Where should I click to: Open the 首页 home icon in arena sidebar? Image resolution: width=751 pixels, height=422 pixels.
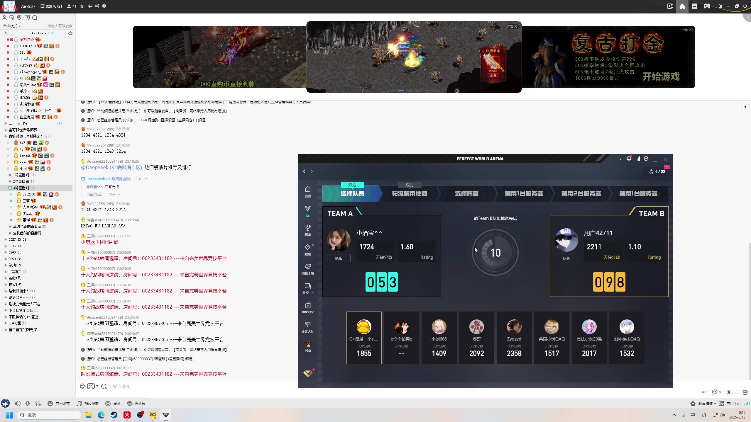pos(307,192)
